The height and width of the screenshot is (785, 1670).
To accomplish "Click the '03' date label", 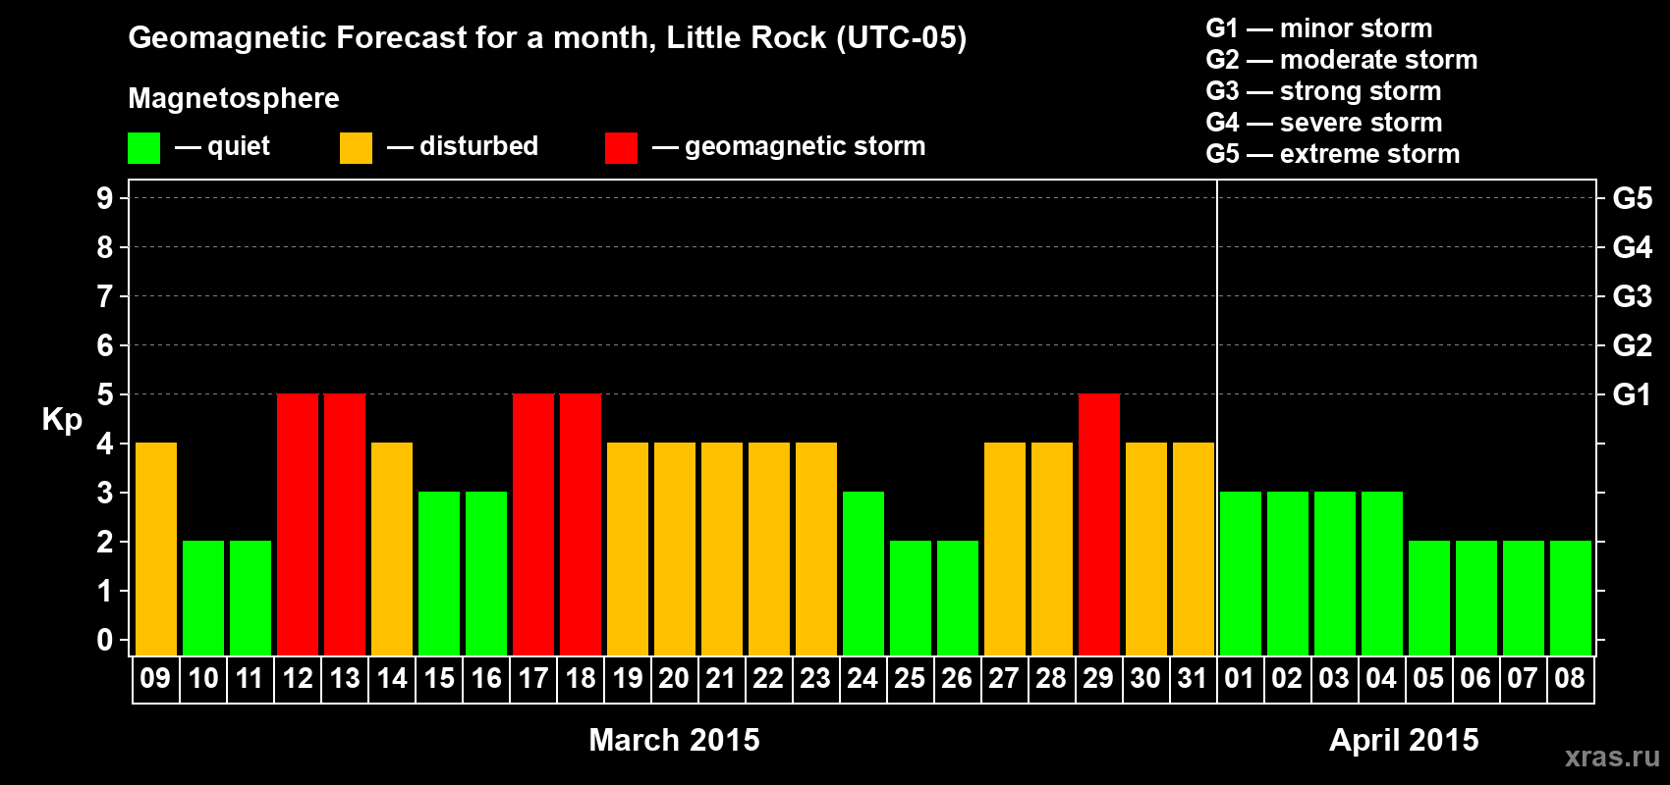I will pos(1334,679).
